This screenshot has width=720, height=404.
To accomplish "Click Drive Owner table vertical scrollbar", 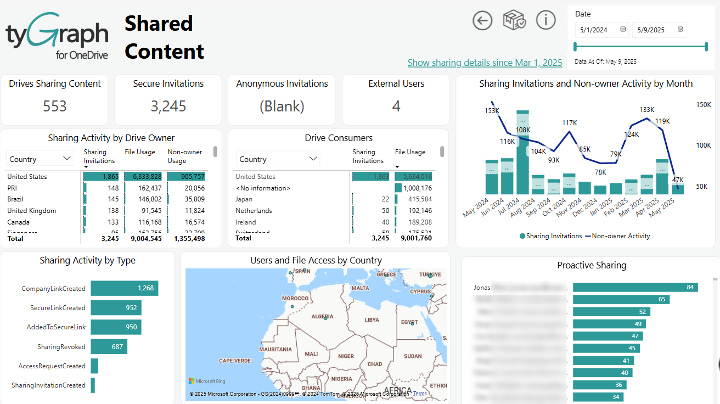I will (215, 151).
